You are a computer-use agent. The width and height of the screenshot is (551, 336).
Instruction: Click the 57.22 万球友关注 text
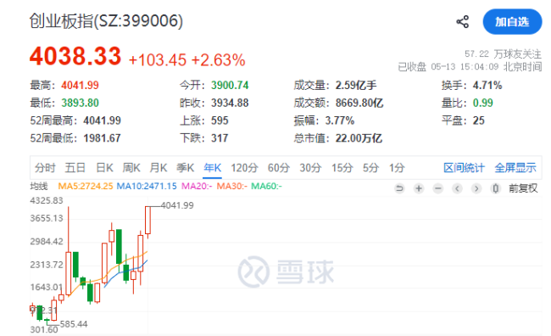click(x=503, y=53)
